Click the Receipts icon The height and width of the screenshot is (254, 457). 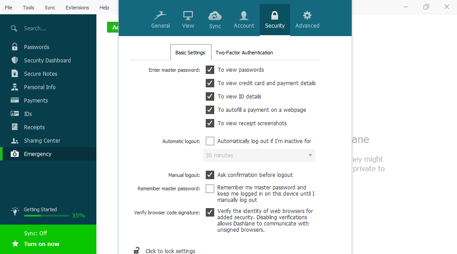[x=15, y=127]
